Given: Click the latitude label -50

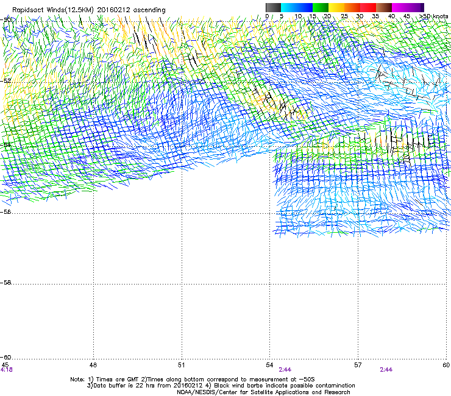Looking at the screenshot, I should (6, 19).
